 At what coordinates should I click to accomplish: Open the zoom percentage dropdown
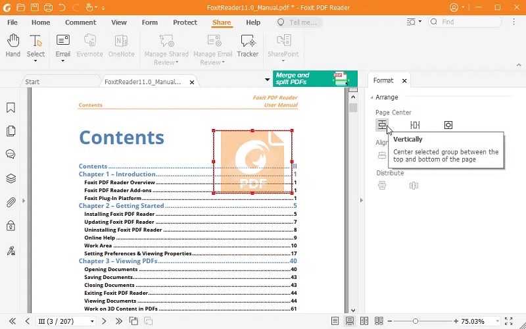coord(498,322)
